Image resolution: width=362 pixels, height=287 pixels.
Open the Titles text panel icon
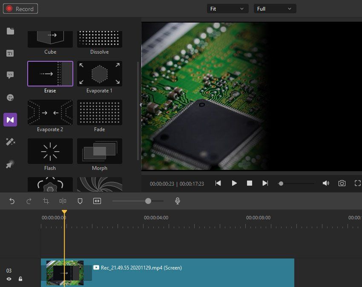coord(10,53)
